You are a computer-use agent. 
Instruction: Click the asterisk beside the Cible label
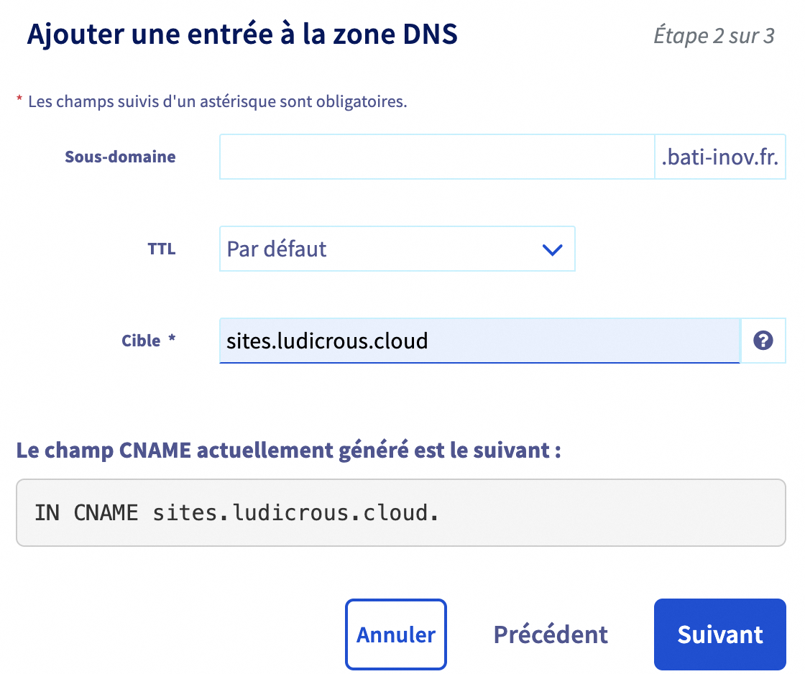click(172, 339)
